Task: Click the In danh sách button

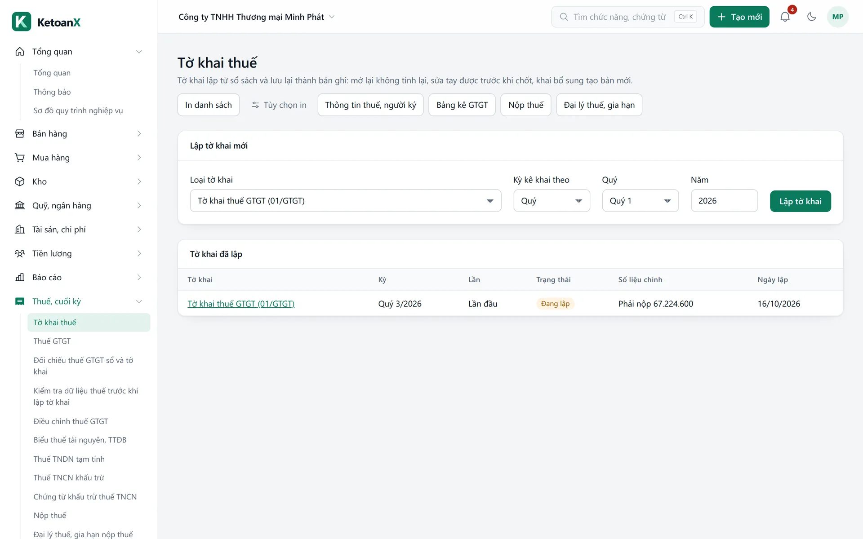Action: pyautogui.click(x=209, y=105)
